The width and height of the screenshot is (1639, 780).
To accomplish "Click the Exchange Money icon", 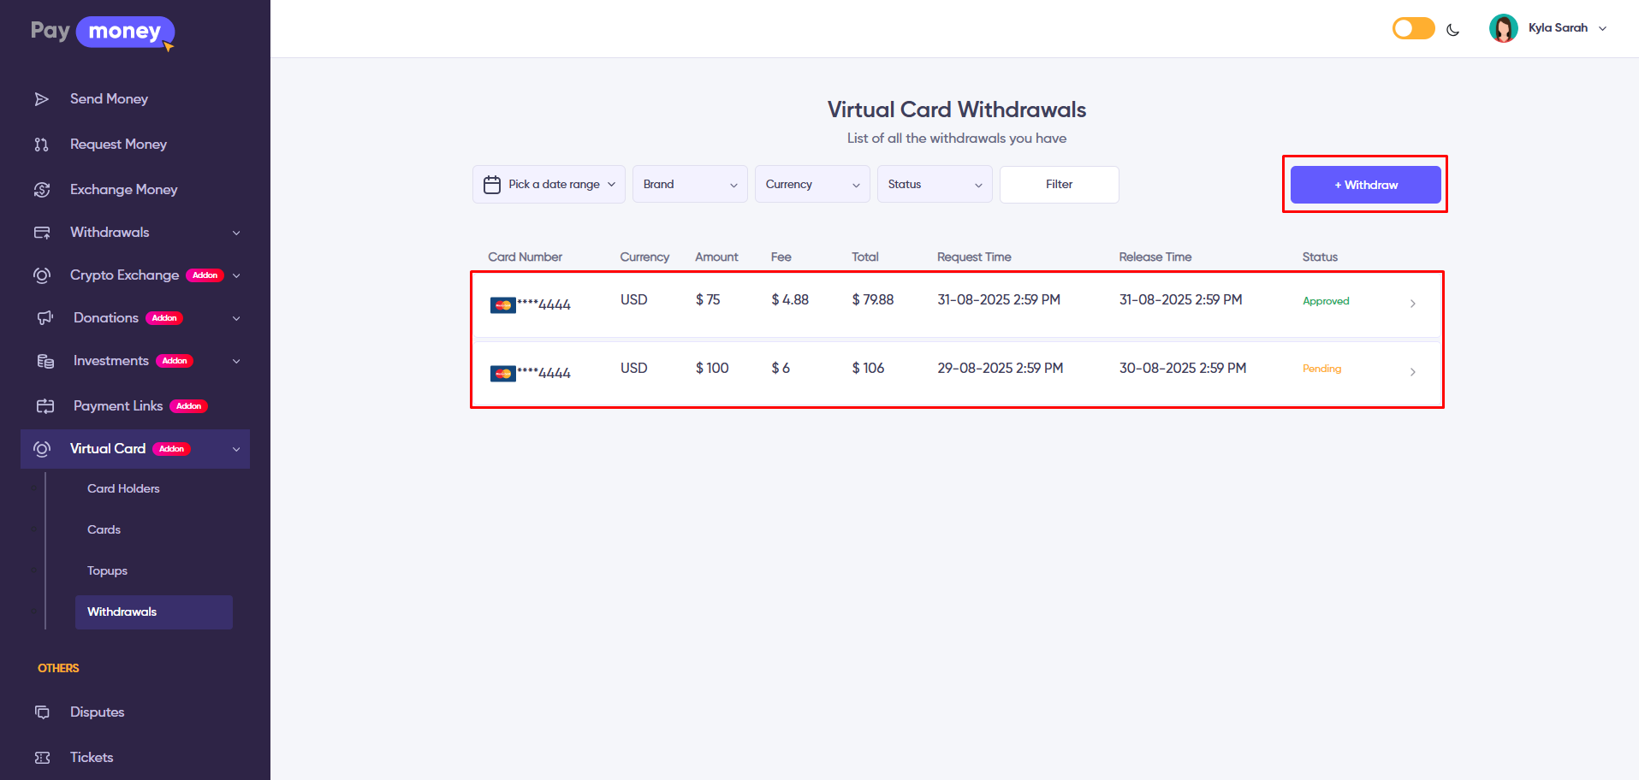I will point(41,190).
